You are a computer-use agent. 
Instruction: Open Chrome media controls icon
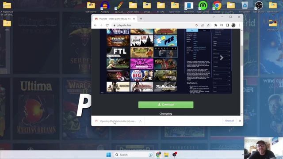click(x=222, y=25)
